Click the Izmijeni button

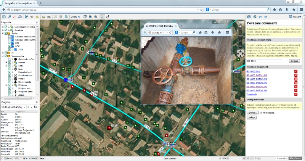[x=294, y=61]
